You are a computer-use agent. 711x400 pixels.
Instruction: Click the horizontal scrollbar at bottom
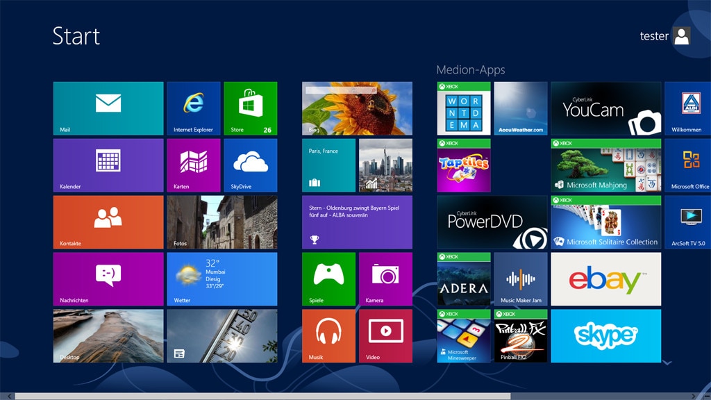[262, 396]
